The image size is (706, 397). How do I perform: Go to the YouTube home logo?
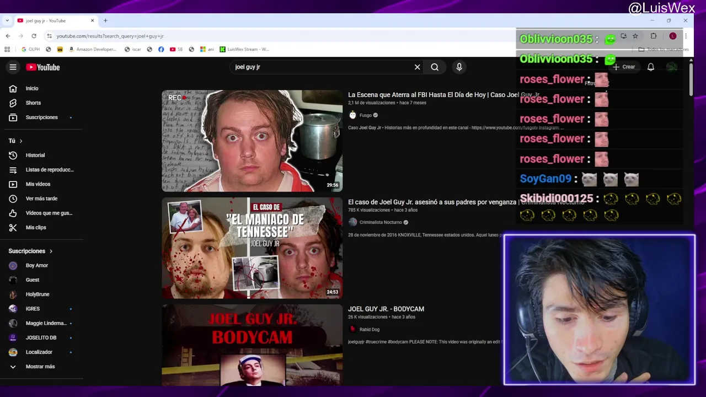(x=42, y=67)
